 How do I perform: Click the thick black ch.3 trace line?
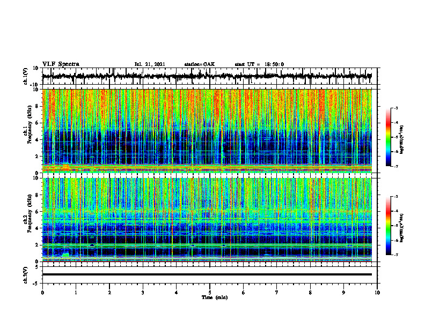[x=207, y=274]
